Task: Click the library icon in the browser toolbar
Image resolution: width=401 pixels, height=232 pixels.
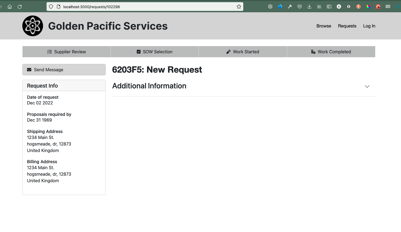Action: (x=319, y=7)
